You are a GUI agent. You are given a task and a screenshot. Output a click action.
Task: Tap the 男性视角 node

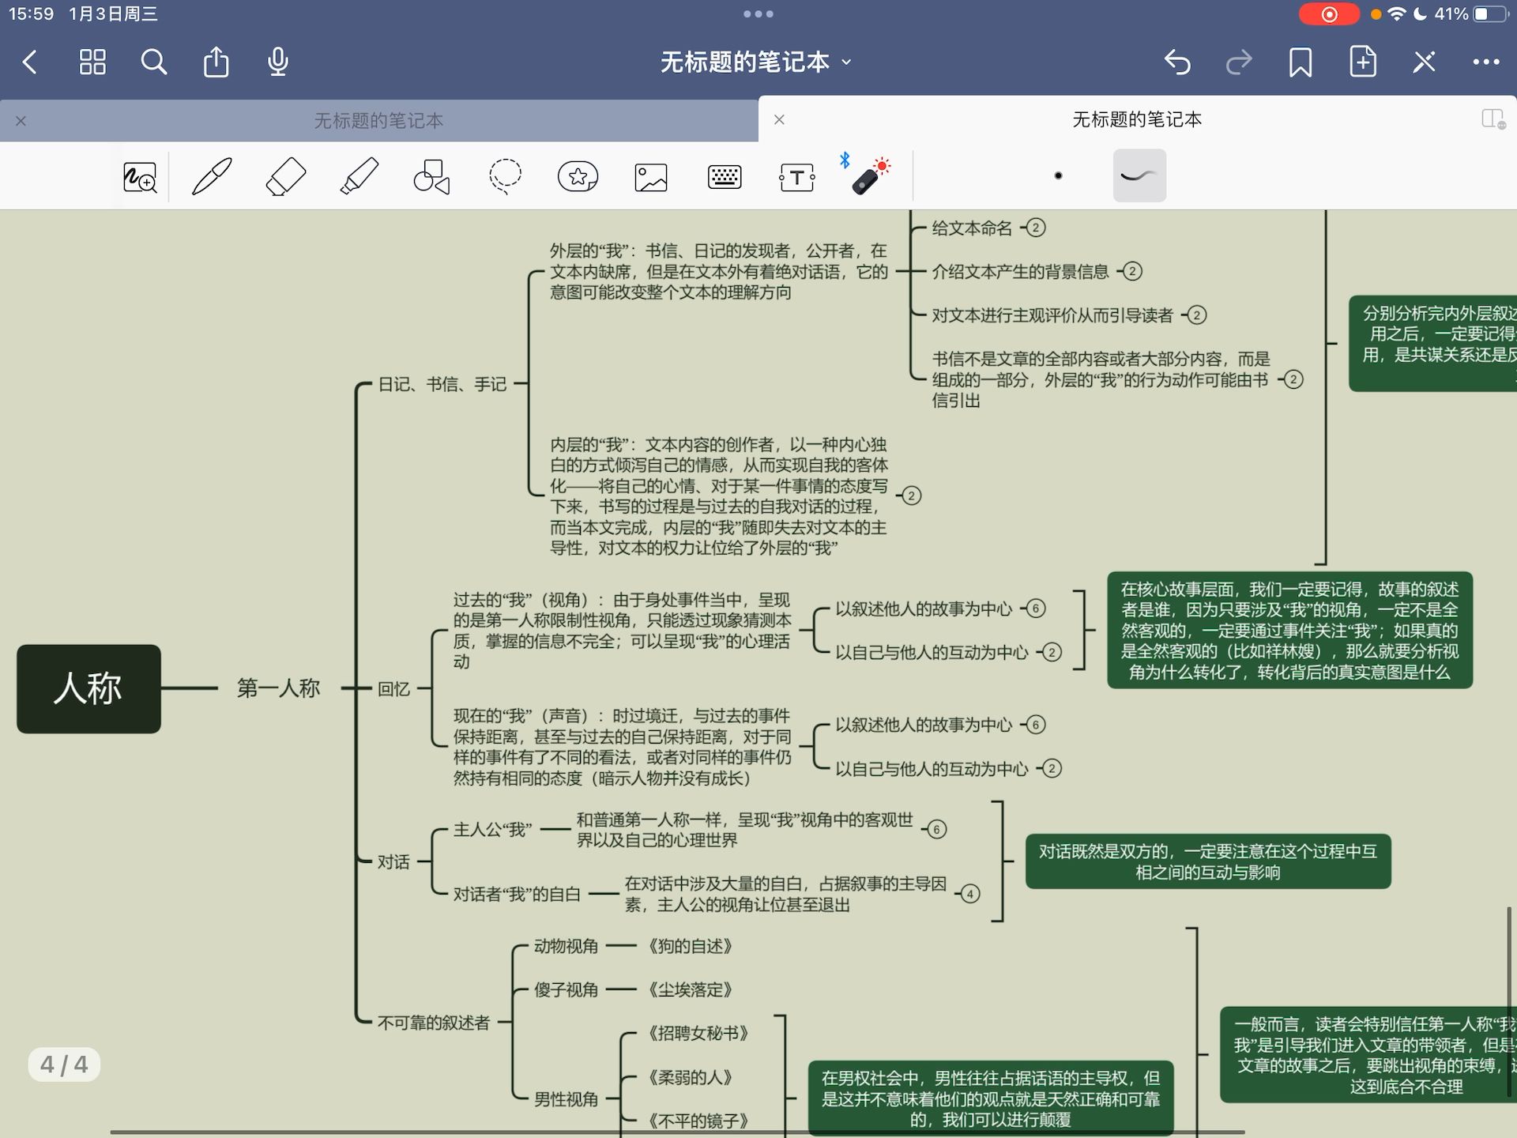[x=566, y=1098]
